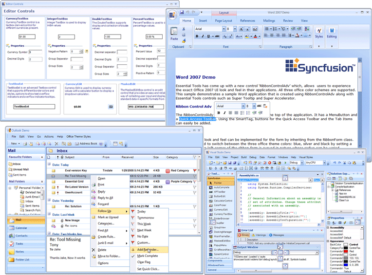The image size is (372, 275).
Task: Select Pointer tool in Visual Studio toolbox
Action: tap(219, 183)
